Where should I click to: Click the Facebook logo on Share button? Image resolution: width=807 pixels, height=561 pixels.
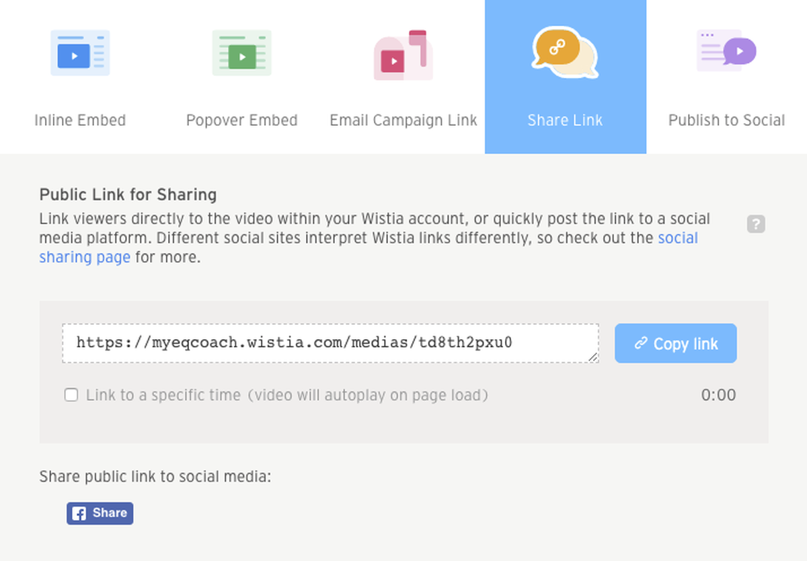pyautogui.click(x=79, y=514)
